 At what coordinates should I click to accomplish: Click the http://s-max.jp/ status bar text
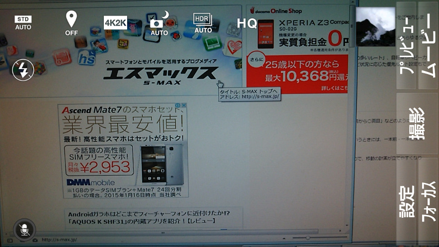point(59,240)
